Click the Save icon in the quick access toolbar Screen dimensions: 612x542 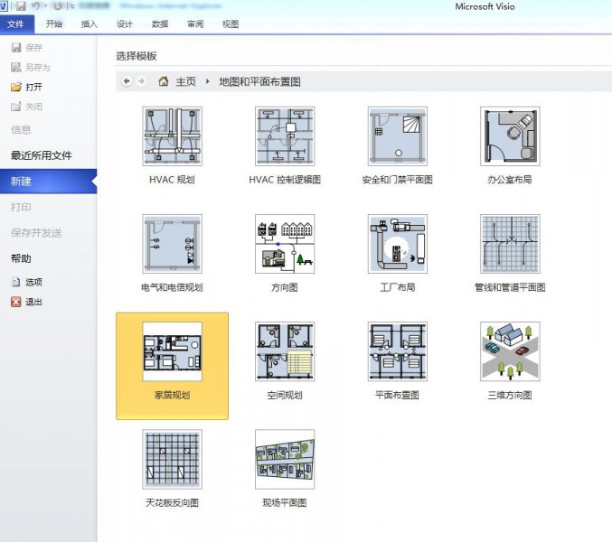pyautogui.click(x=21, y=6)
